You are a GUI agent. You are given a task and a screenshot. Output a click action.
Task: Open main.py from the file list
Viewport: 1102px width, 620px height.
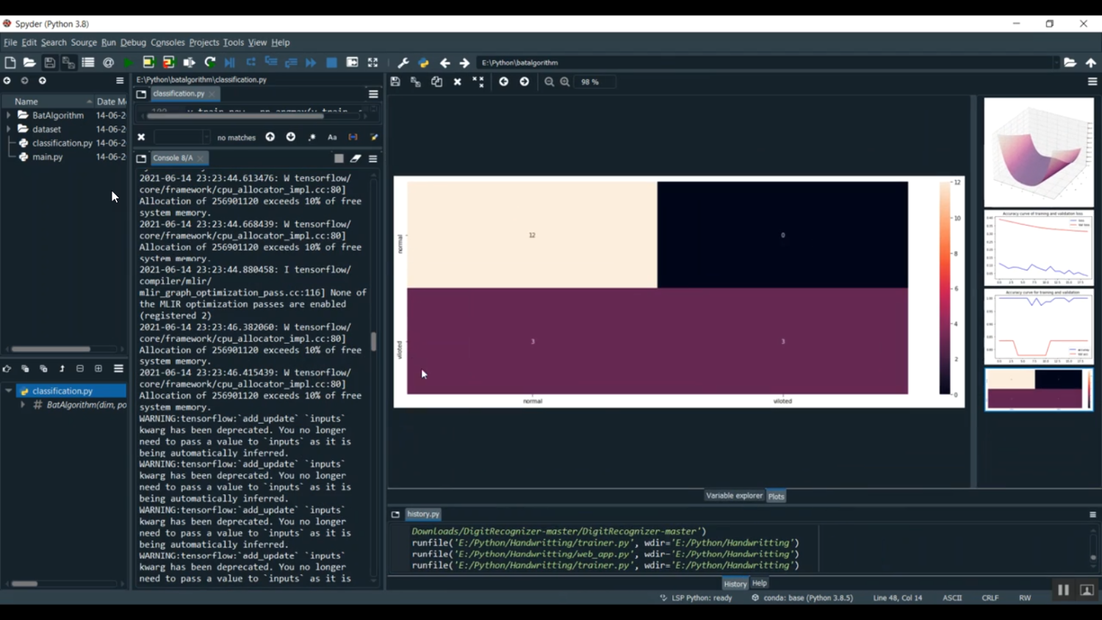[x=48, y=157]
